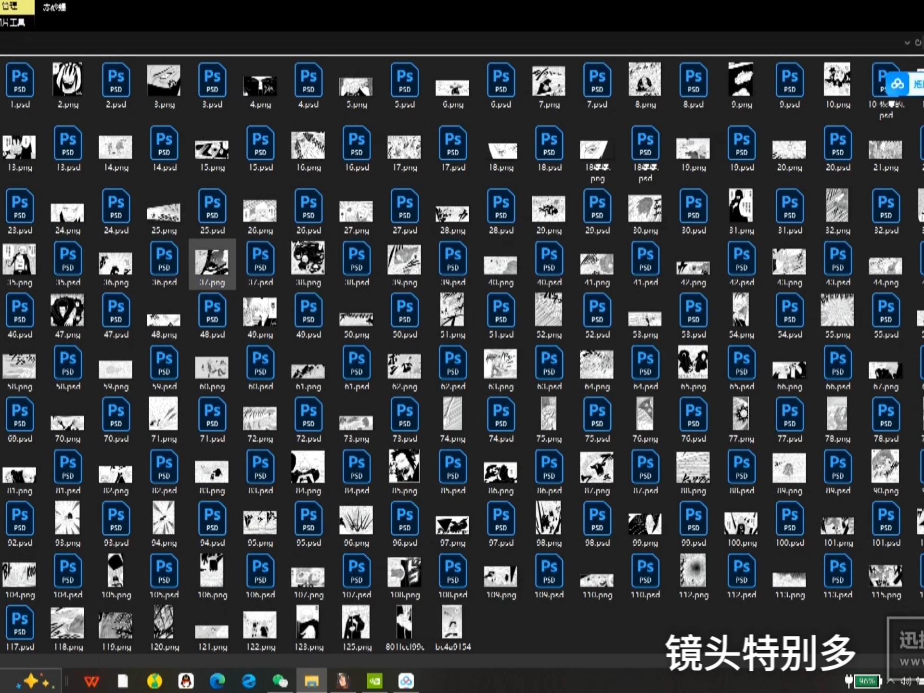Expand the system tray hidden icons chevron

(891, 681)
